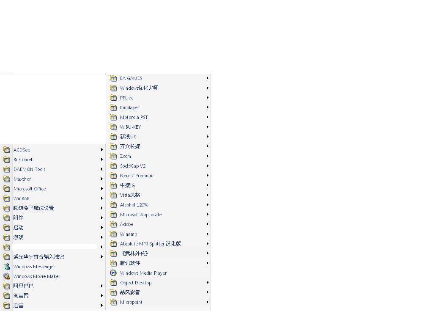Open the 腾讯软件 menu item
The image size is (433, 325).
pos(159,263)
